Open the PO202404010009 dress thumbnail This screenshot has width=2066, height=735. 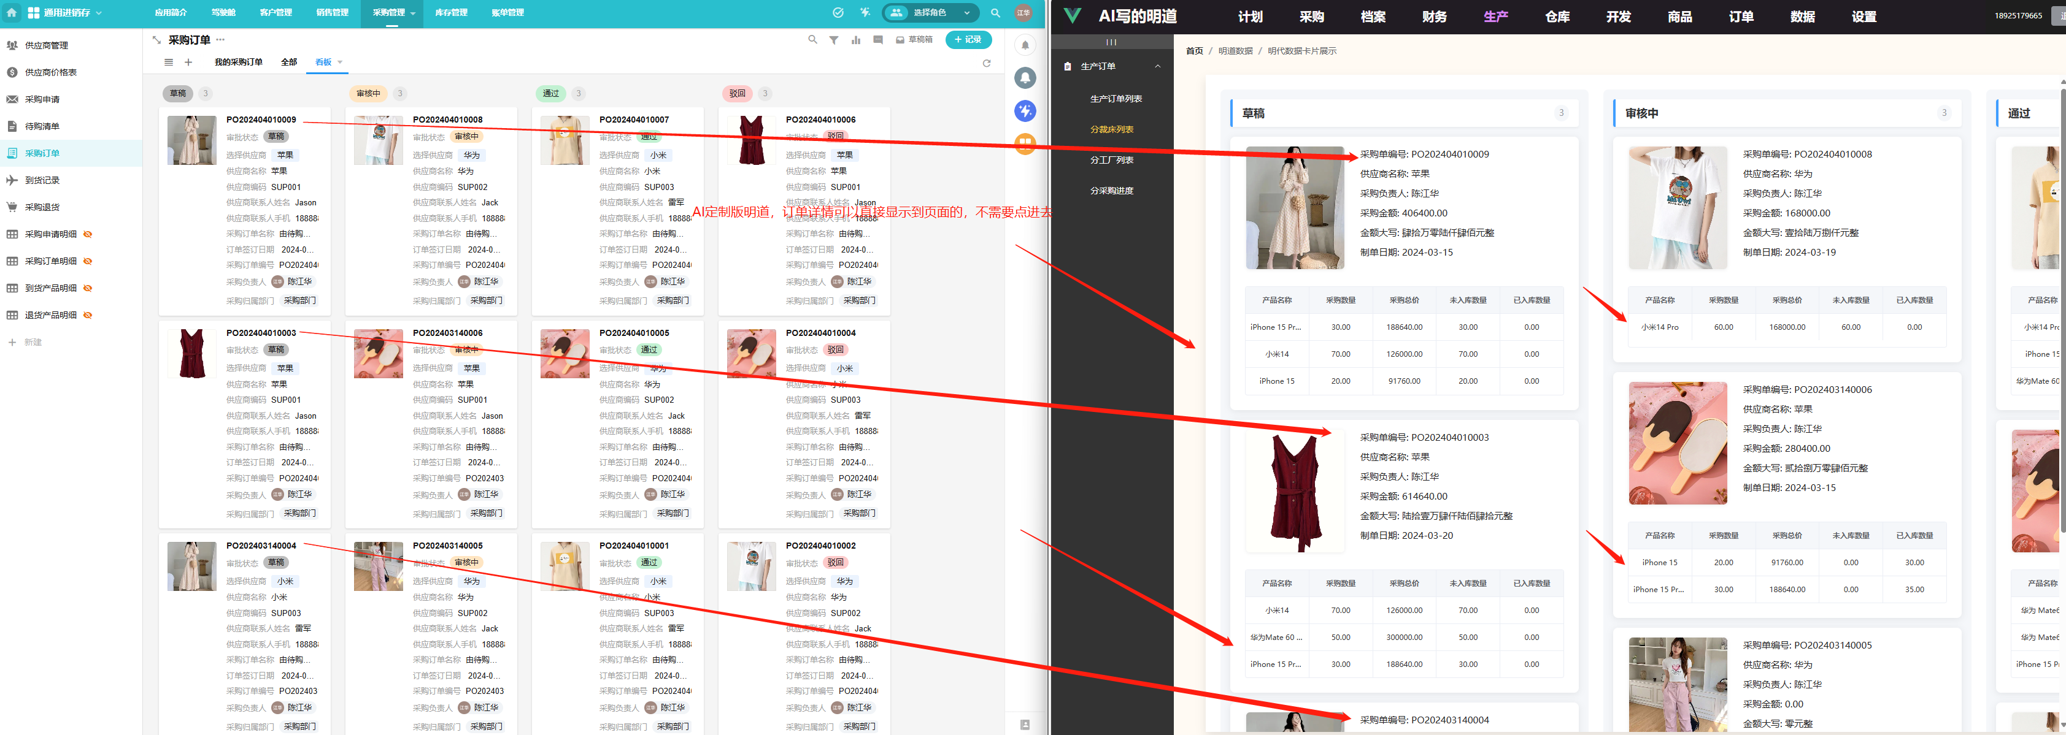[x=191, y=140]
